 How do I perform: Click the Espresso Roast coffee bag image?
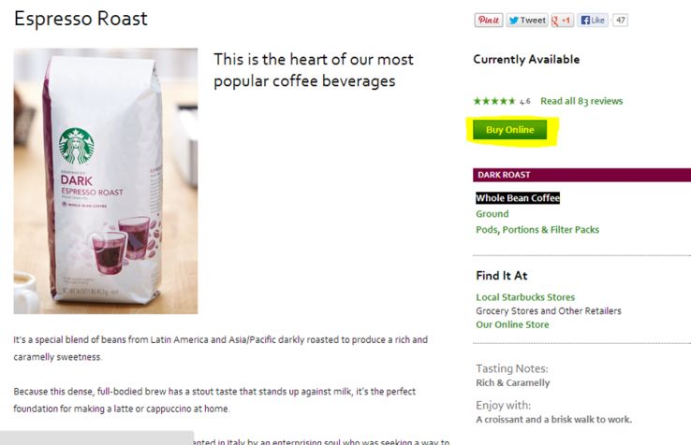pos(105,180)
